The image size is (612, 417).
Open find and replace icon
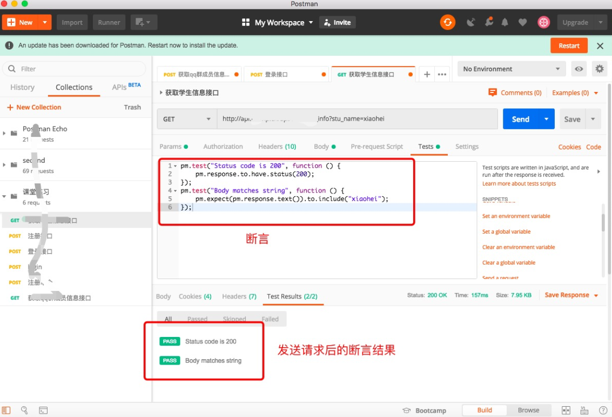tap(24, 410)
